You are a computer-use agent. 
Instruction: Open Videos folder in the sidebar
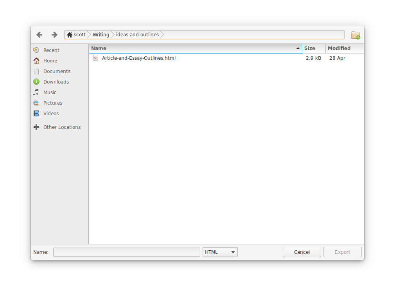pyautogui.click(x=51, y=114)
